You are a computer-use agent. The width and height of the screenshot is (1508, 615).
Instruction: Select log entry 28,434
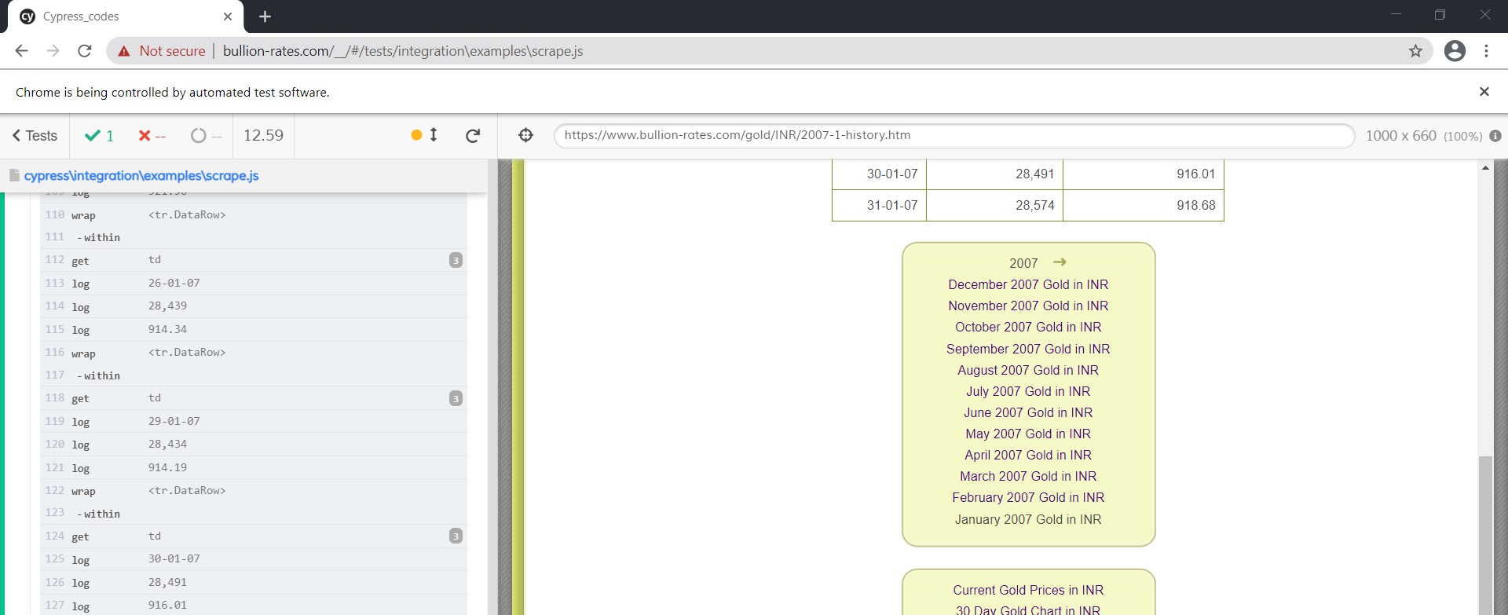tap(254, 445)
